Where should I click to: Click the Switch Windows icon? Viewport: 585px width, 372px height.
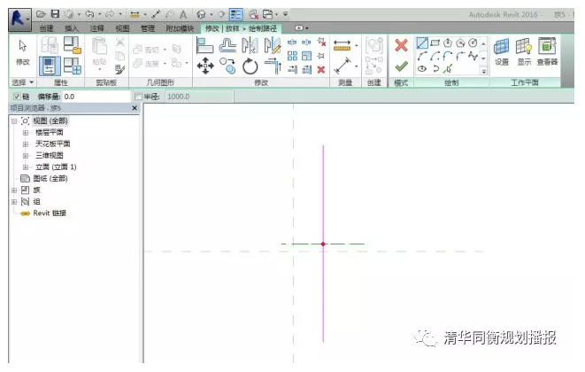pos(268,14)
